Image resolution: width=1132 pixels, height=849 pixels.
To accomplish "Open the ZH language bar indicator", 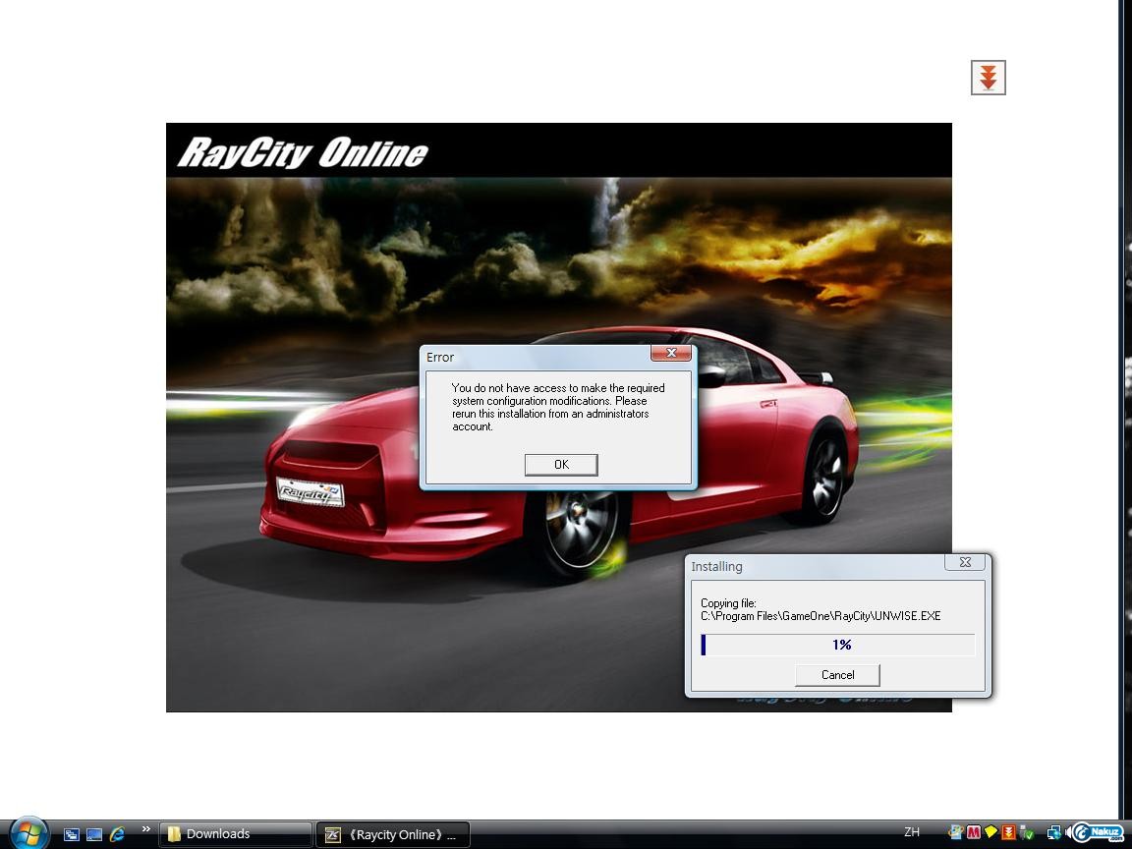I will pos(912,832).
